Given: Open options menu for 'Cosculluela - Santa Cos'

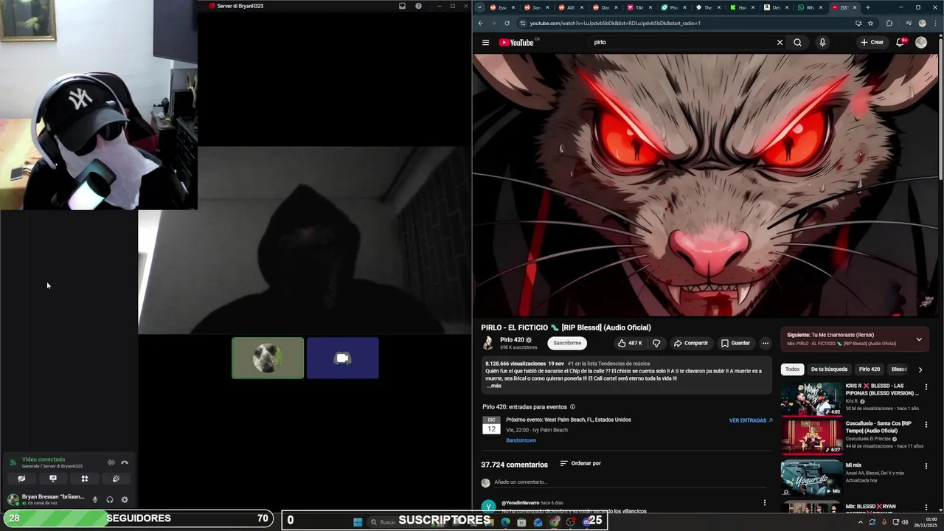Looking at the screenshot, I should 926,424.
